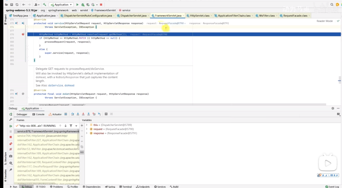Switch to Console tab in debug panel

click(38, 114)
